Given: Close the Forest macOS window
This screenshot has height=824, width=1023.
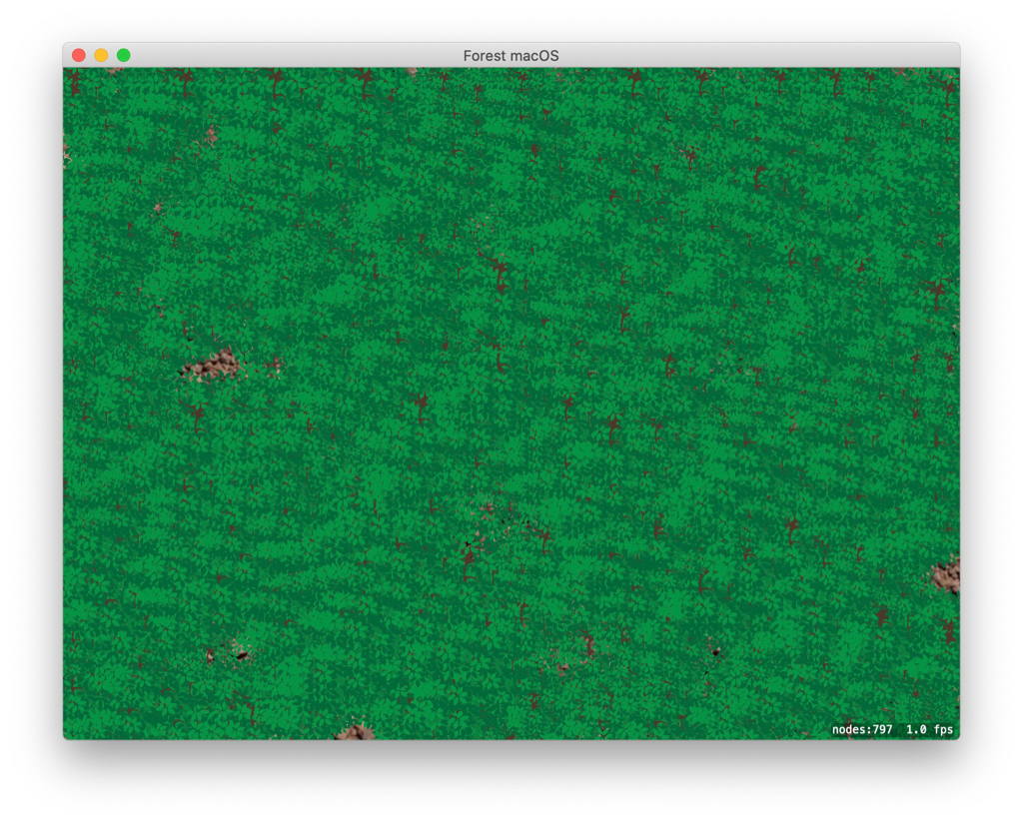Looking at the screenshot, I should (x=77, y=55).
